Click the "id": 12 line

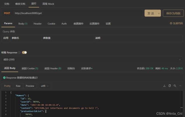click(26, 98)
